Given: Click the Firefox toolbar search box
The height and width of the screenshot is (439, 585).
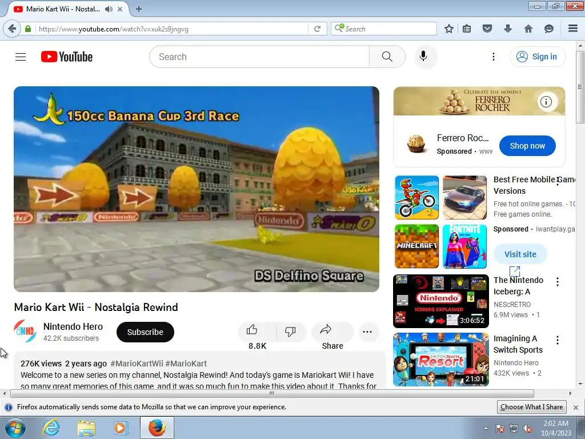Looking at the screenshot, I should coord(383,29).
